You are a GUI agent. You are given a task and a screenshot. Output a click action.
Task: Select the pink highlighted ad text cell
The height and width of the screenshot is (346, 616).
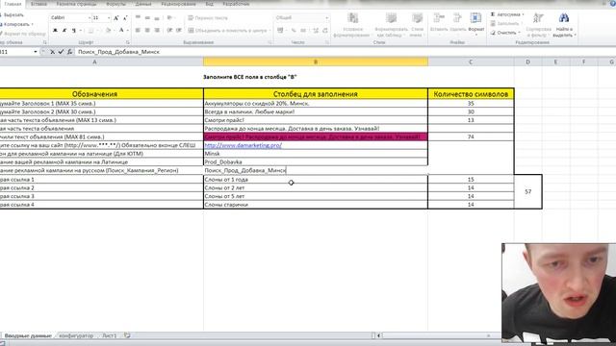tap(316, 136)
